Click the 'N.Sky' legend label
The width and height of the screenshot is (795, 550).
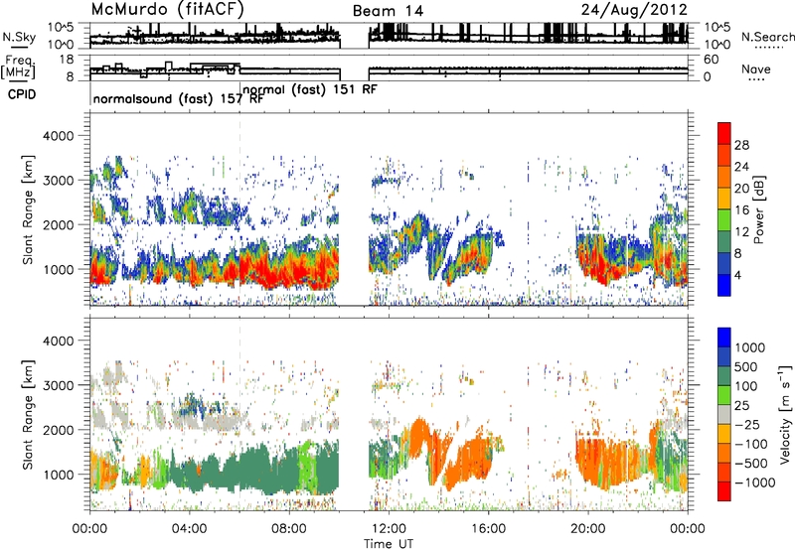[19, 38]
